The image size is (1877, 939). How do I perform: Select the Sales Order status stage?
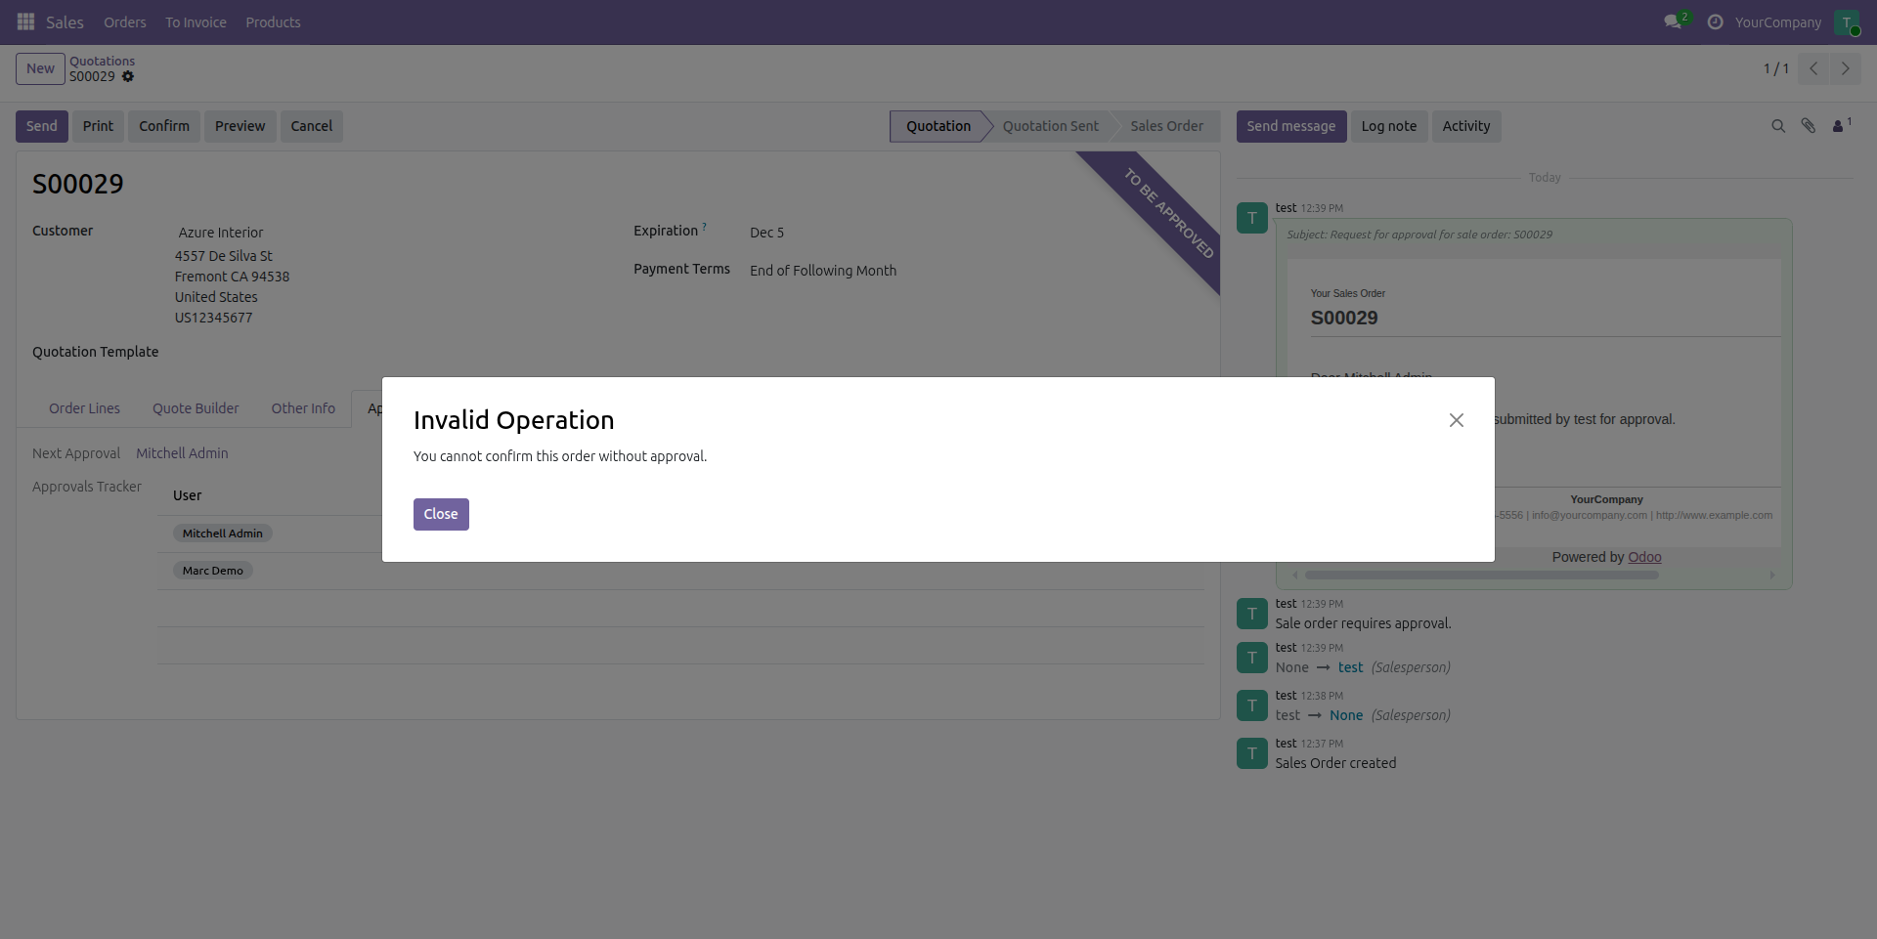click(x=1167, y=126)
